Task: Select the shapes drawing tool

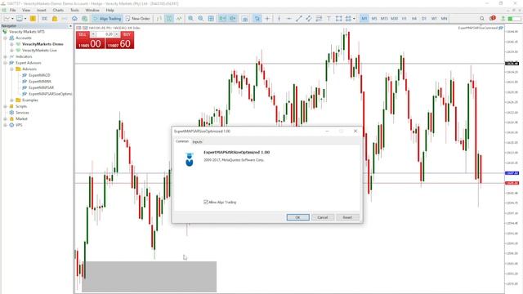Action: click(x=339, y=19)
